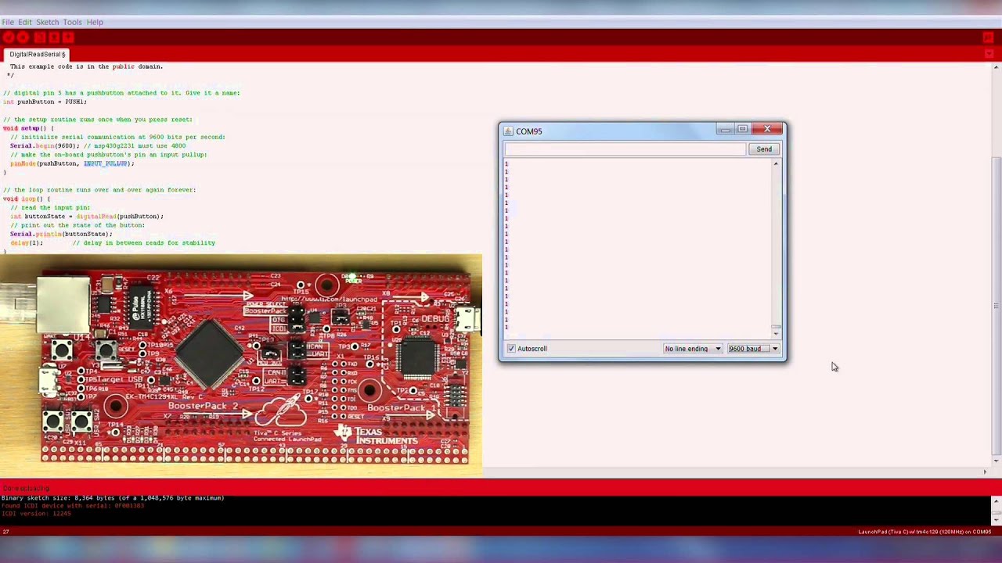This screenshot has height=563, width=1002.
Task: Click the serial input field in COM95
Action: point(625,149)
